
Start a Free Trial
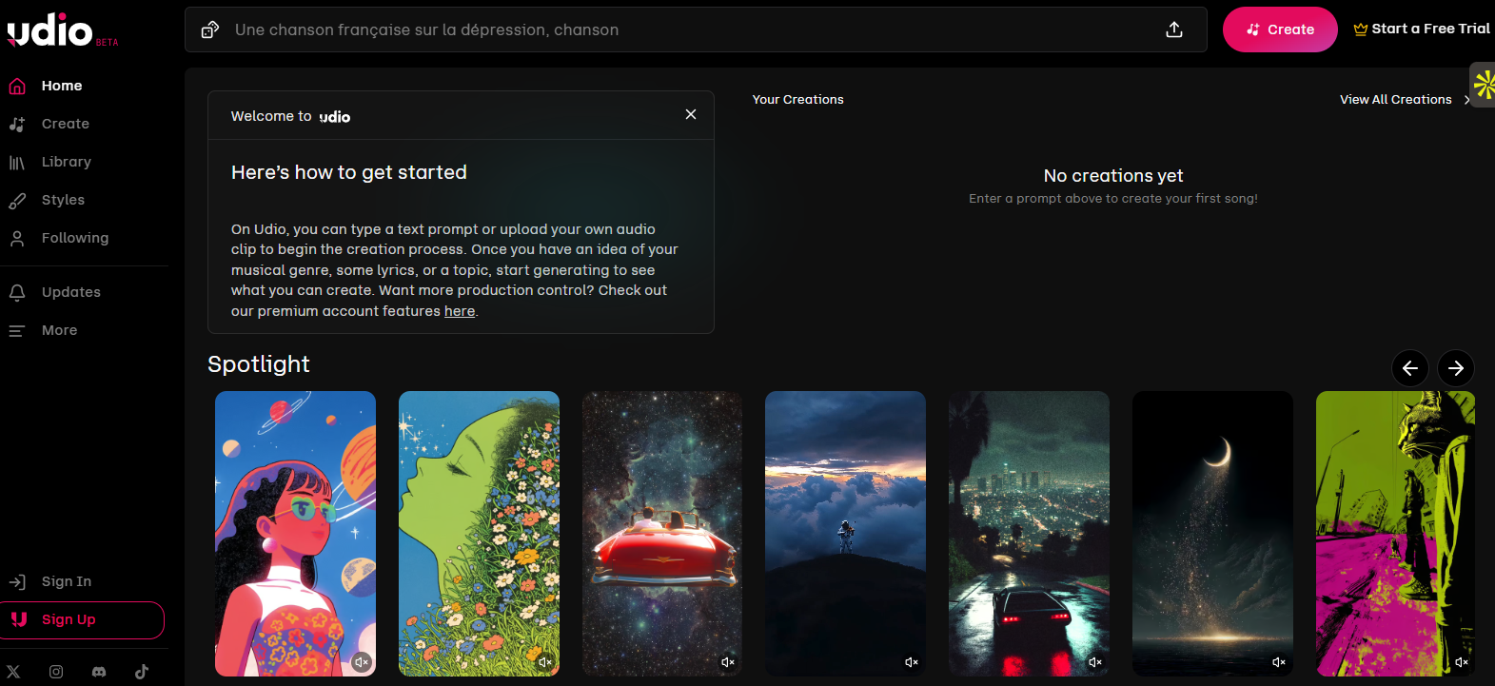tap(1422, 29)
